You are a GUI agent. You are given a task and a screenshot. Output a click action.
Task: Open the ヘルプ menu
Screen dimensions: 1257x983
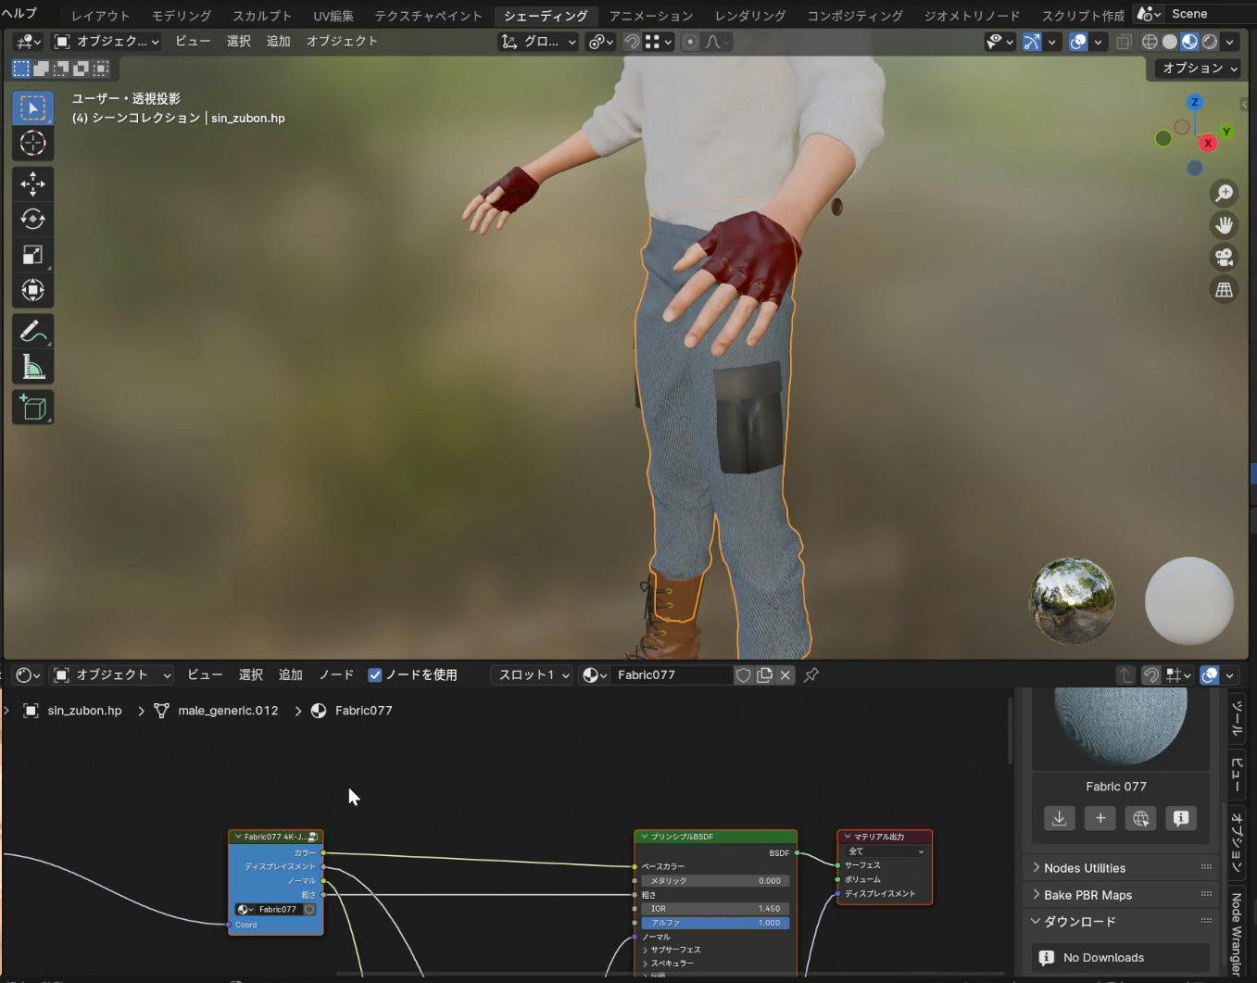click(19, 13)
